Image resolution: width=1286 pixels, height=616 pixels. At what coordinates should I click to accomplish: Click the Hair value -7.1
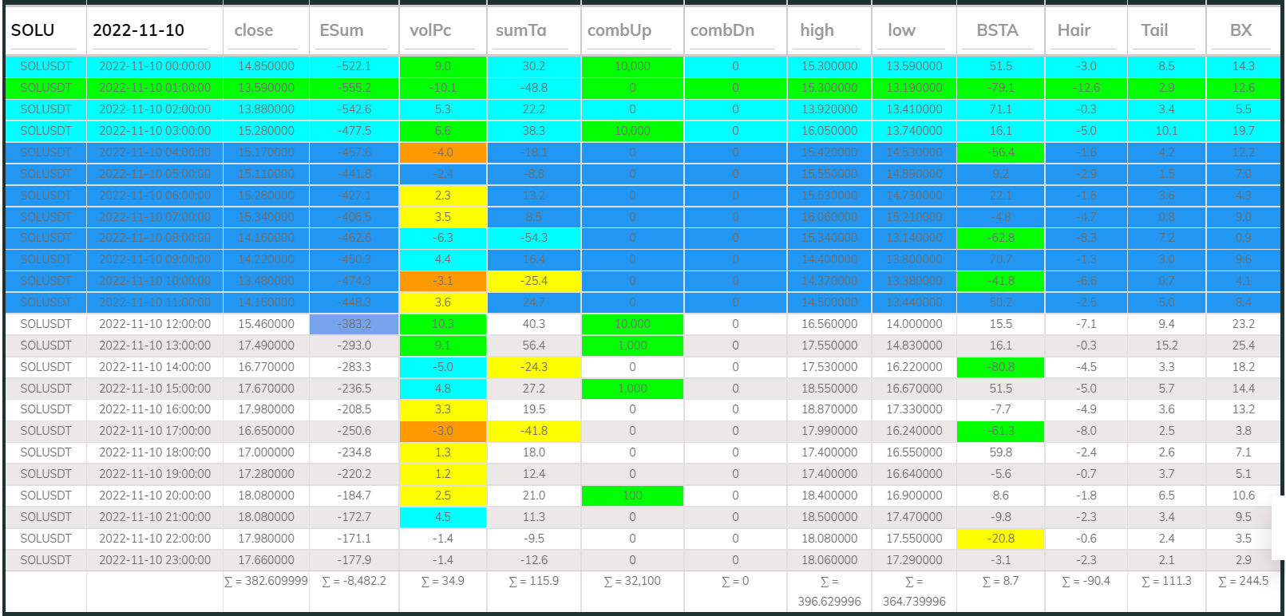pyautogui.click(x=1086, y=324)
